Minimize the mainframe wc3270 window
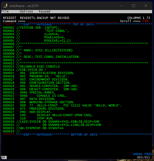The height and width of the screenshot is (161, 154). click(x=121, y=6)
